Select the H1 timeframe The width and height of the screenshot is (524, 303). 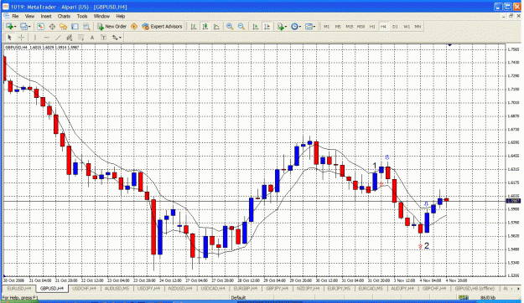tap(372, 26)
